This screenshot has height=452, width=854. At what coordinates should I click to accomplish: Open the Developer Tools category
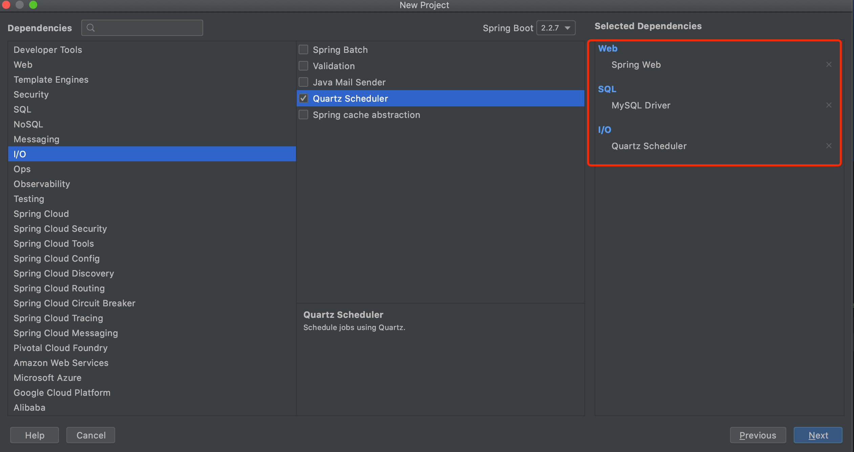click(48, 50)
